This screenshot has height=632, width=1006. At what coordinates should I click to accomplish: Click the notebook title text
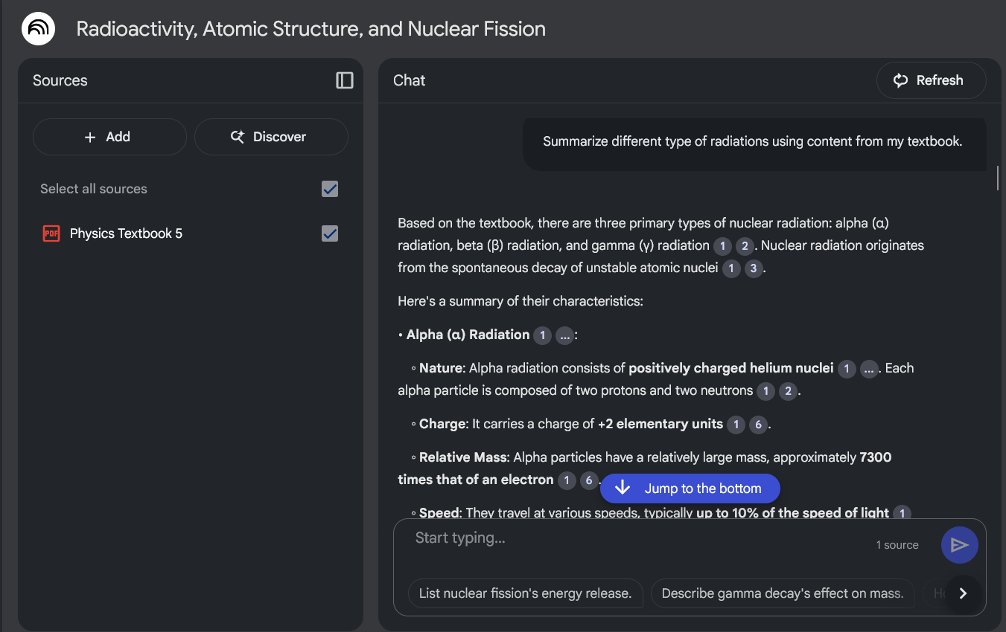point(311,29)
